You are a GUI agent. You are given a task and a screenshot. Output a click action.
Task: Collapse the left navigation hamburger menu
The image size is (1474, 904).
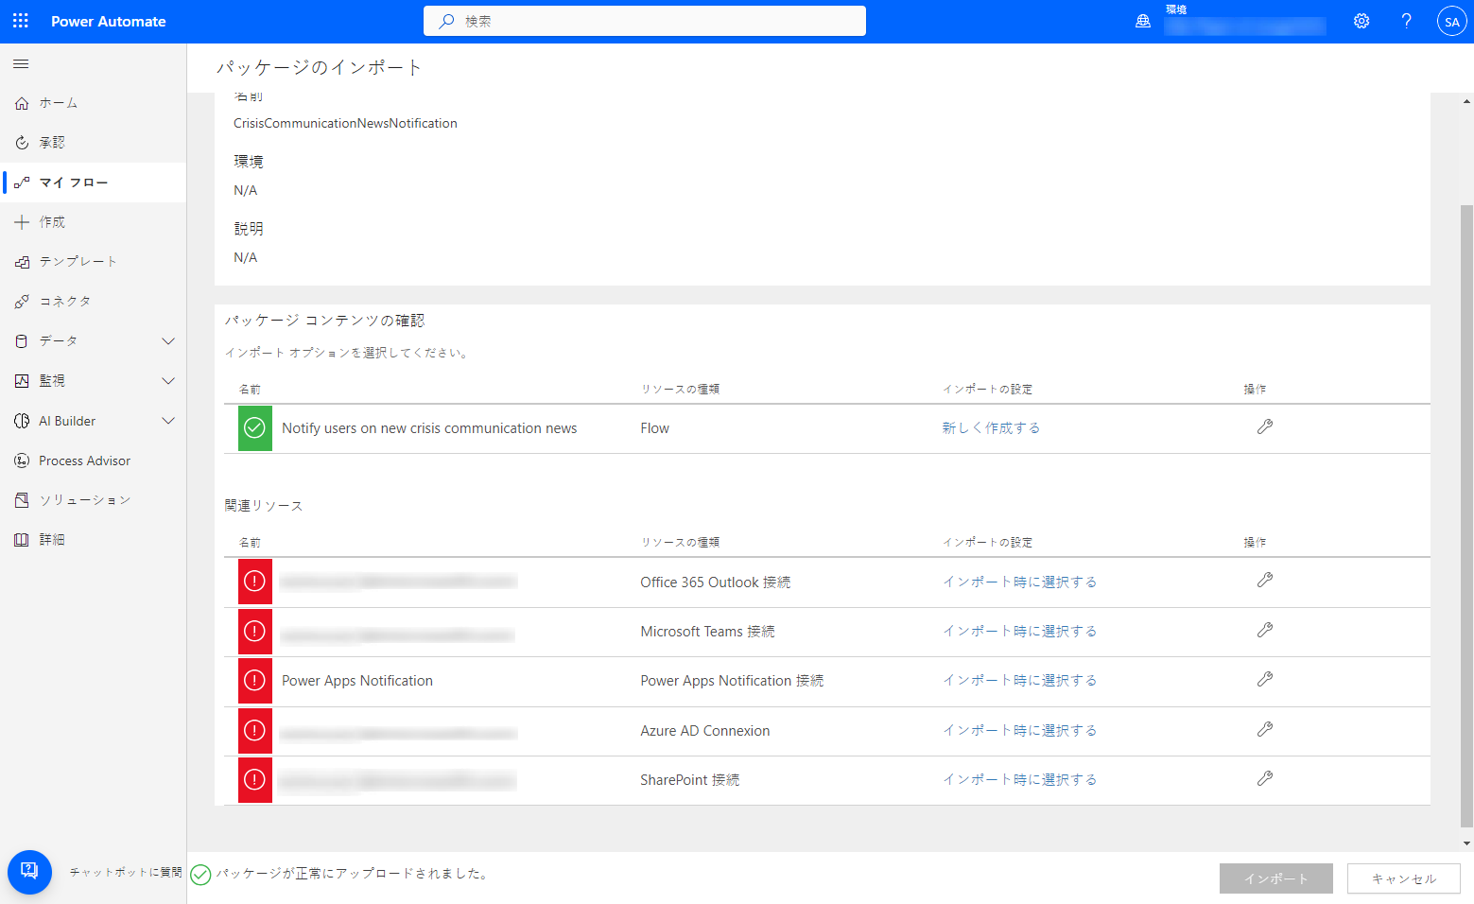pyautogui.click(x=21, y=63)
